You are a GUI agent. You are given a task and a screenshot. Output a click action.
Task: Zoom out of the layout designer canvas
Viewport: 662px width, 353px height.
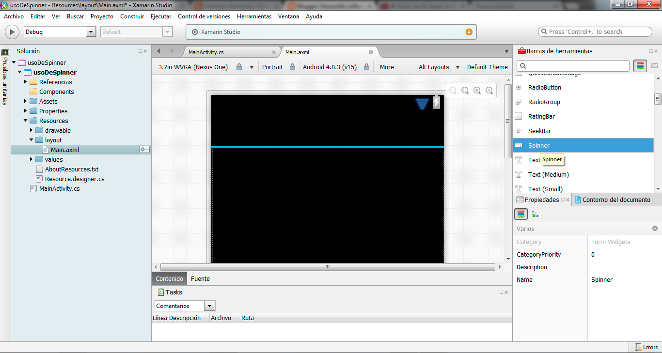click(x=489, y=90)
